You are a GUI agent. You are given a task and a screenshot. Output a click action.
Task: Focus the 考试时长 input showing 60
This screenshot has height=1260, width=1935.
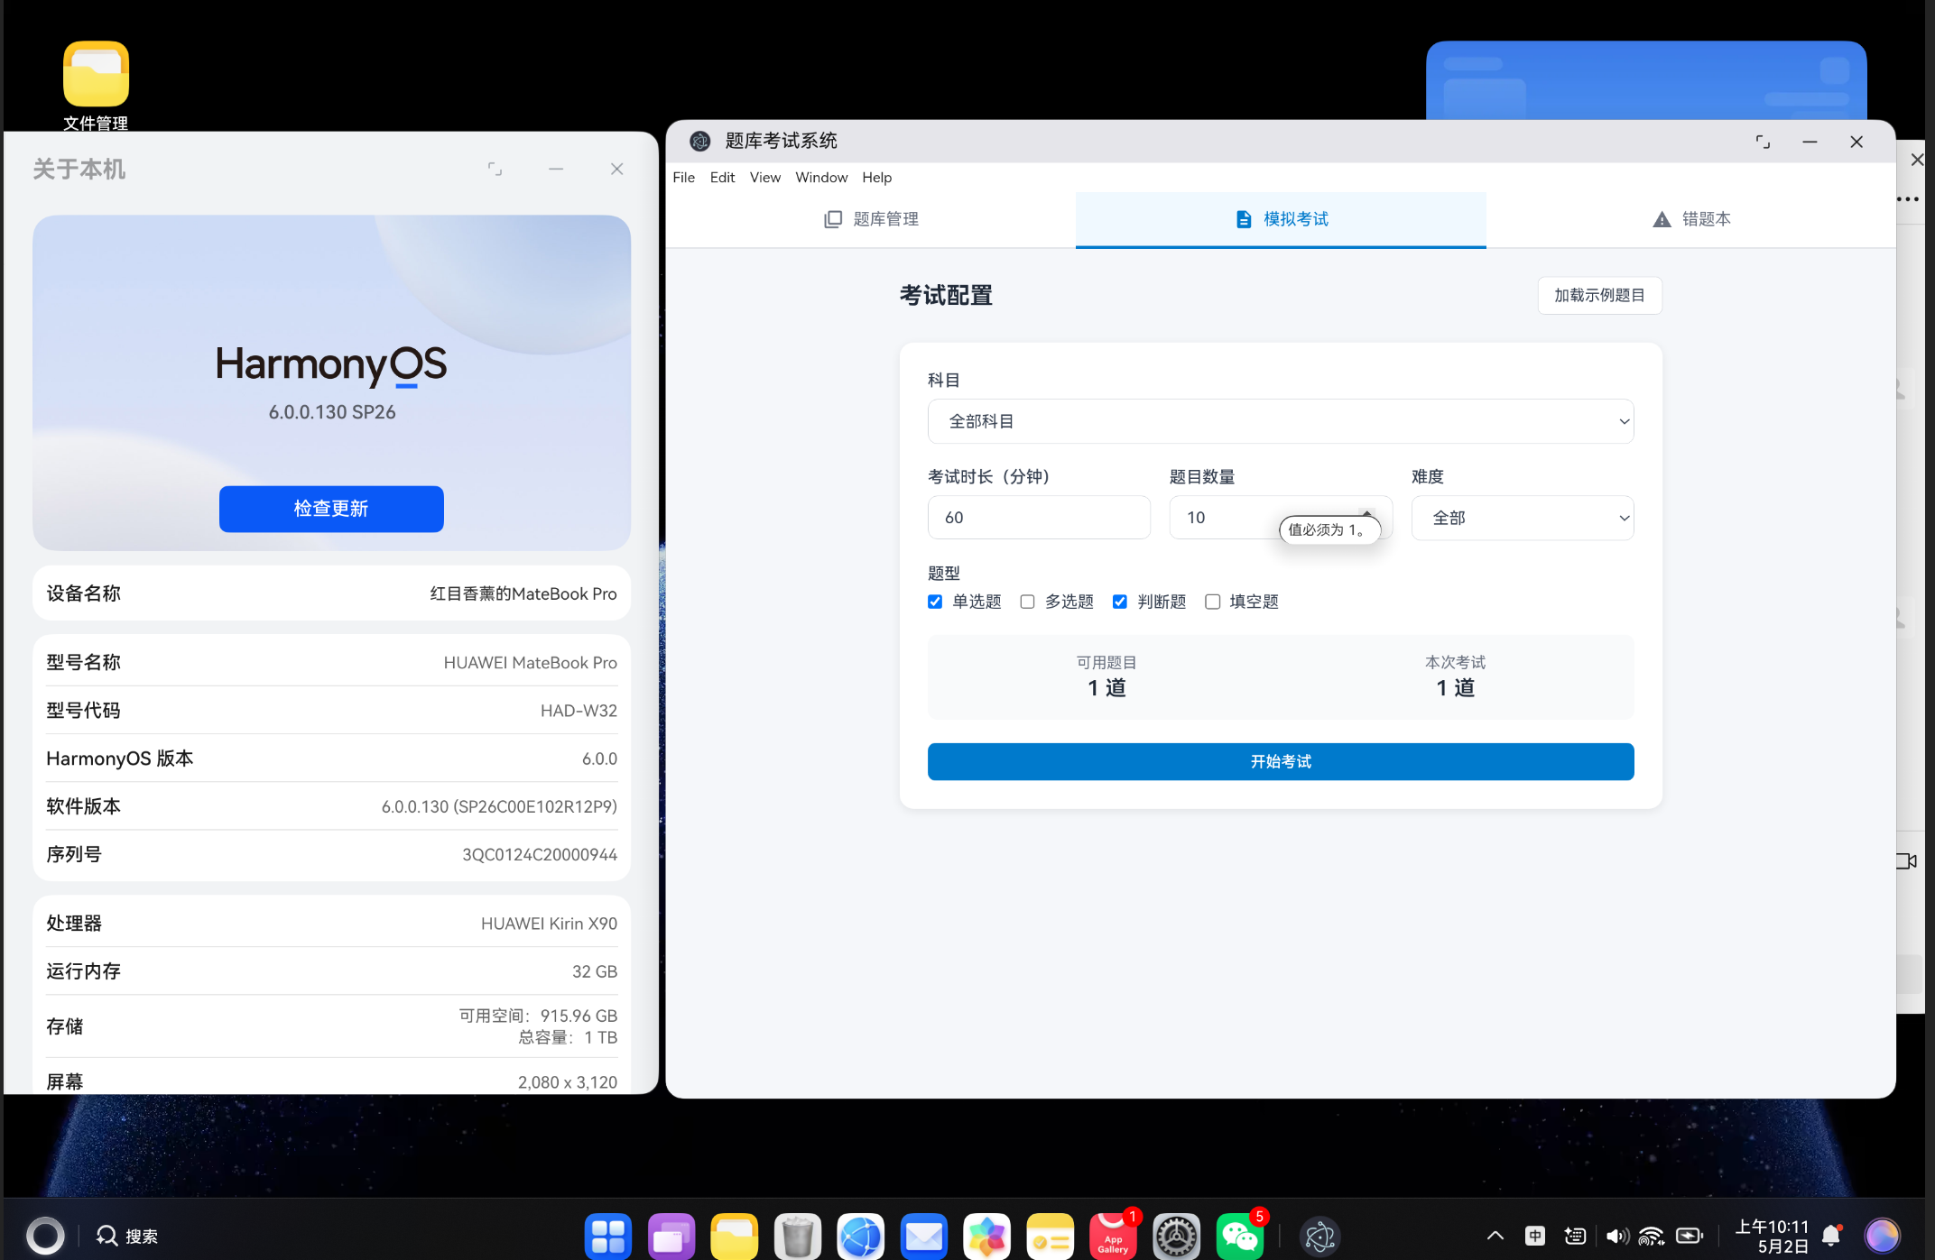[x=1039, y=518]
